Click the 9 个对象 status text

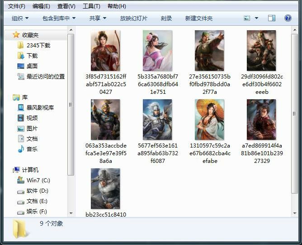[x=51, y=223]
